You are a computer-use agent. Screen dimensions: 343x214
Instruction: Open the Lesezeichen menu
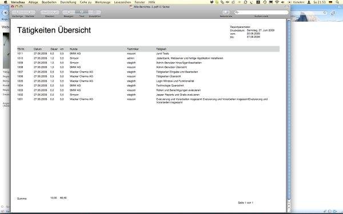tap(122, 2)
